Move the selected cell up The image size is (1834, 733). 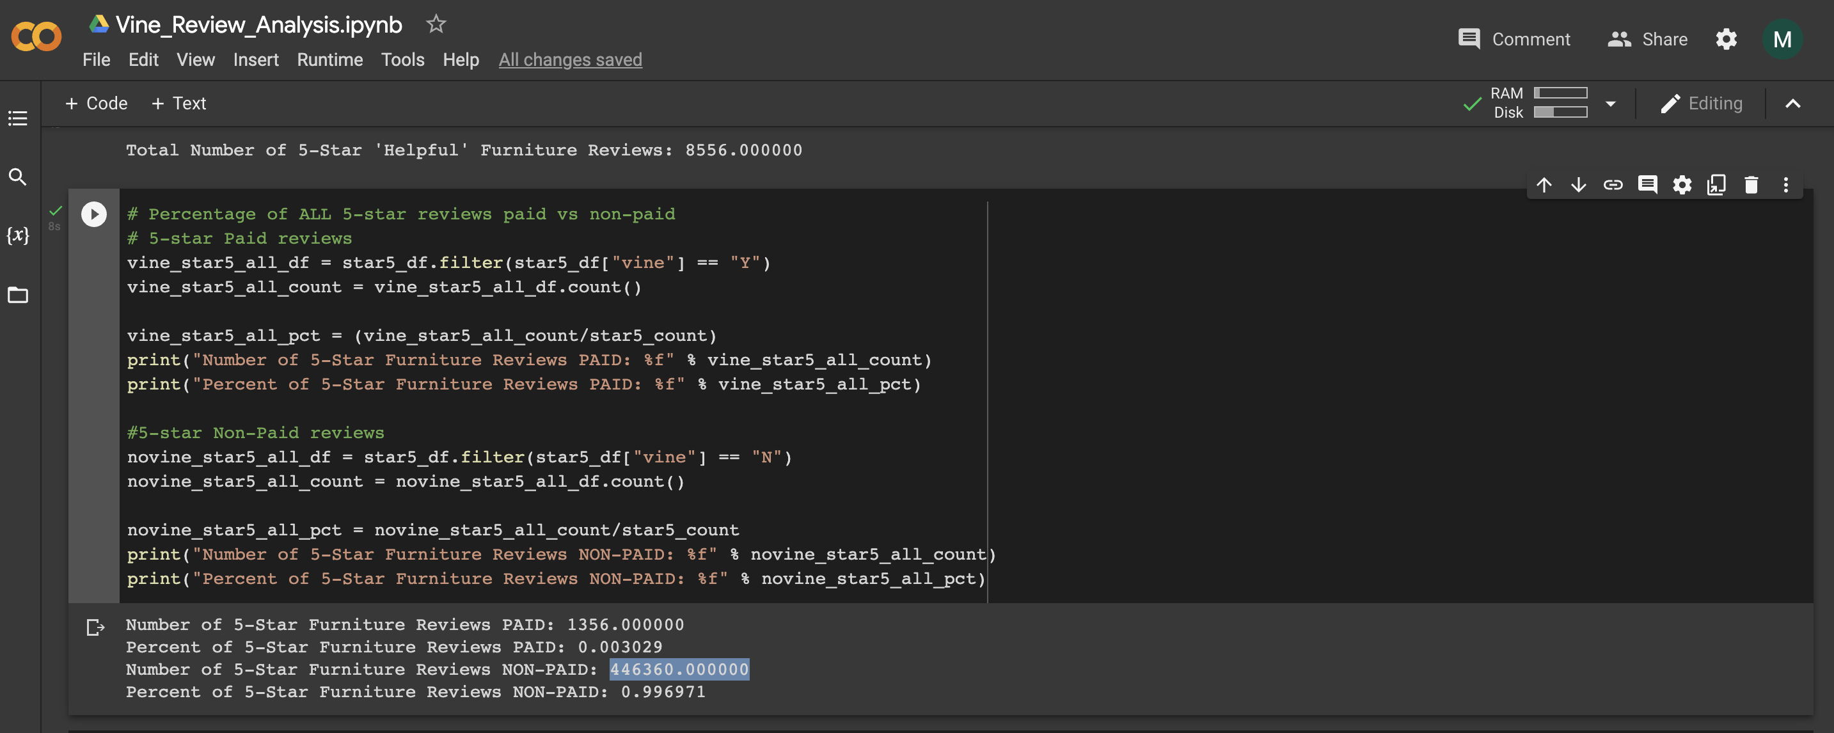pyautogui.click(x=1544, y=184)
